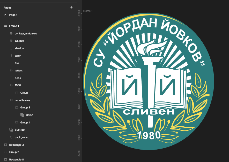229x162 pixels.
Task: Select the 1980 layer name
Action: (x=18, y=85)
